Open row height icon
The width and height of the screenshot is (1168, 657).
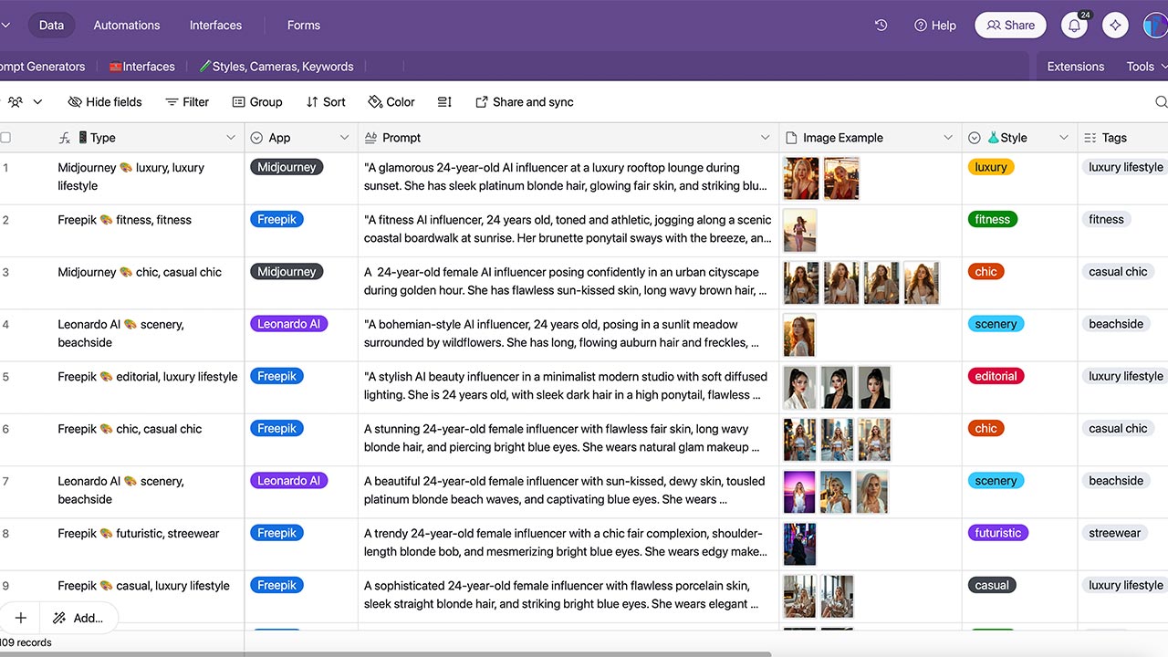click(x=444, y=102)
